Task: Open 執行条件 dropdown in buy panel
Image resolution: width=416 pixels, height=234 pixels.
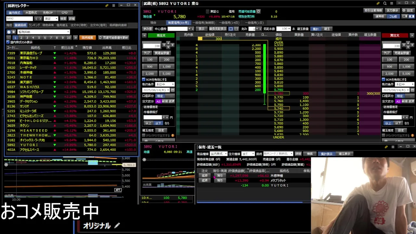Action: coord(405,84)
